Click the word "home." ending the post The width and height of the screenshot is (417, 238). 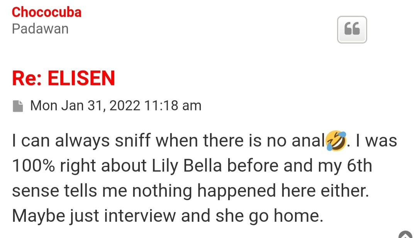[x=298, y=216]
